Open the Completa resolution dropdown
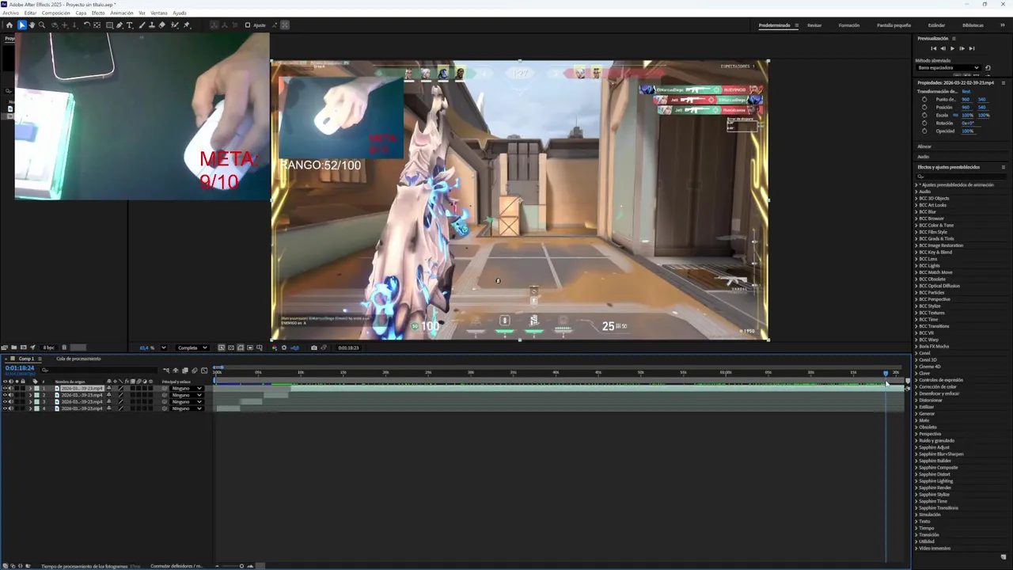This screenshot has height=570, width=1013. (x=192, y=348)
